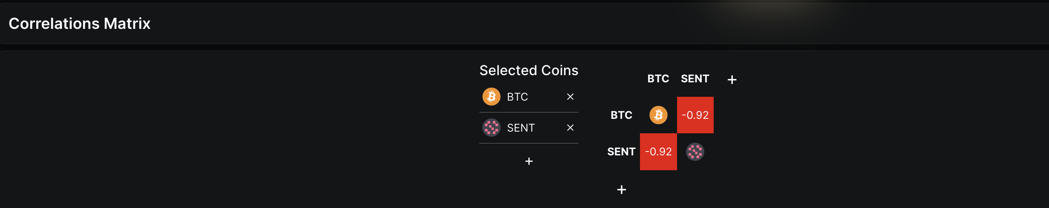Select BTC label text in Selected Coins
Viewport: 1049px width, 208px height.
point(517,97)
